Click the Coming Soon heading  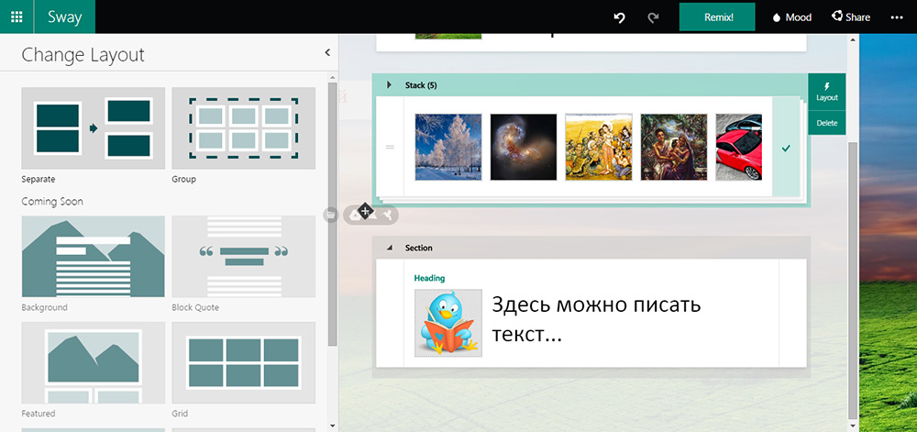52,202
